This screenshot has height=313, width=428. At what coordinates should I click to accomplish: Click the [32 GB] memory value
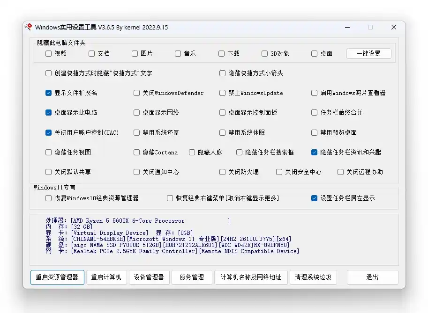(x=82, y=226)
